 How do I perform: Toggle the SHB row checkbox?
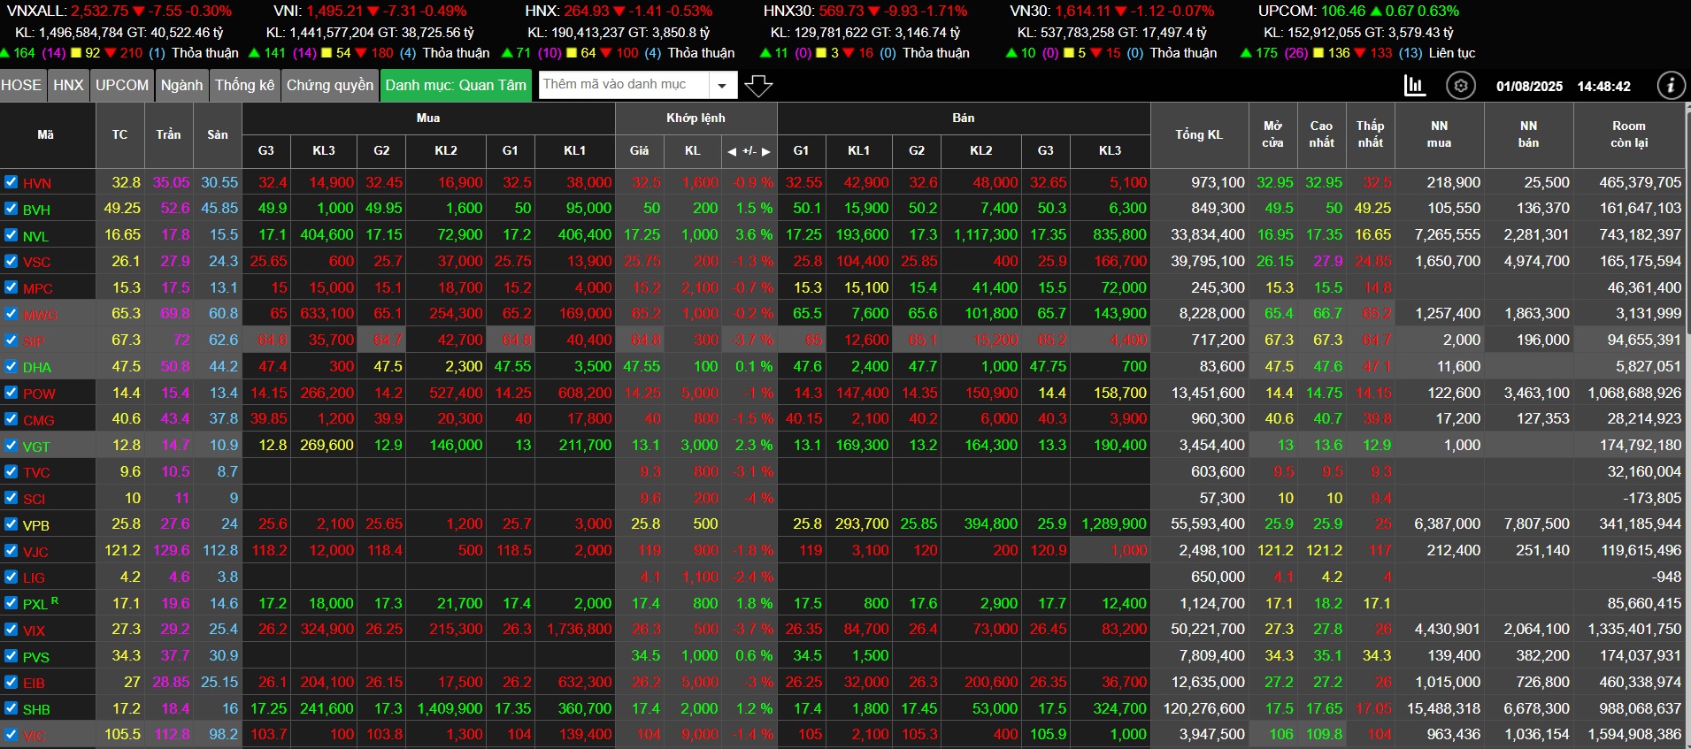point(11,708)
